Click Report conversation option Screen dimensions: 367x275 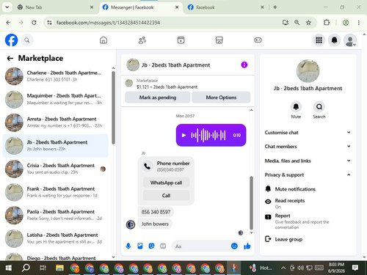(x=308, y=221)
